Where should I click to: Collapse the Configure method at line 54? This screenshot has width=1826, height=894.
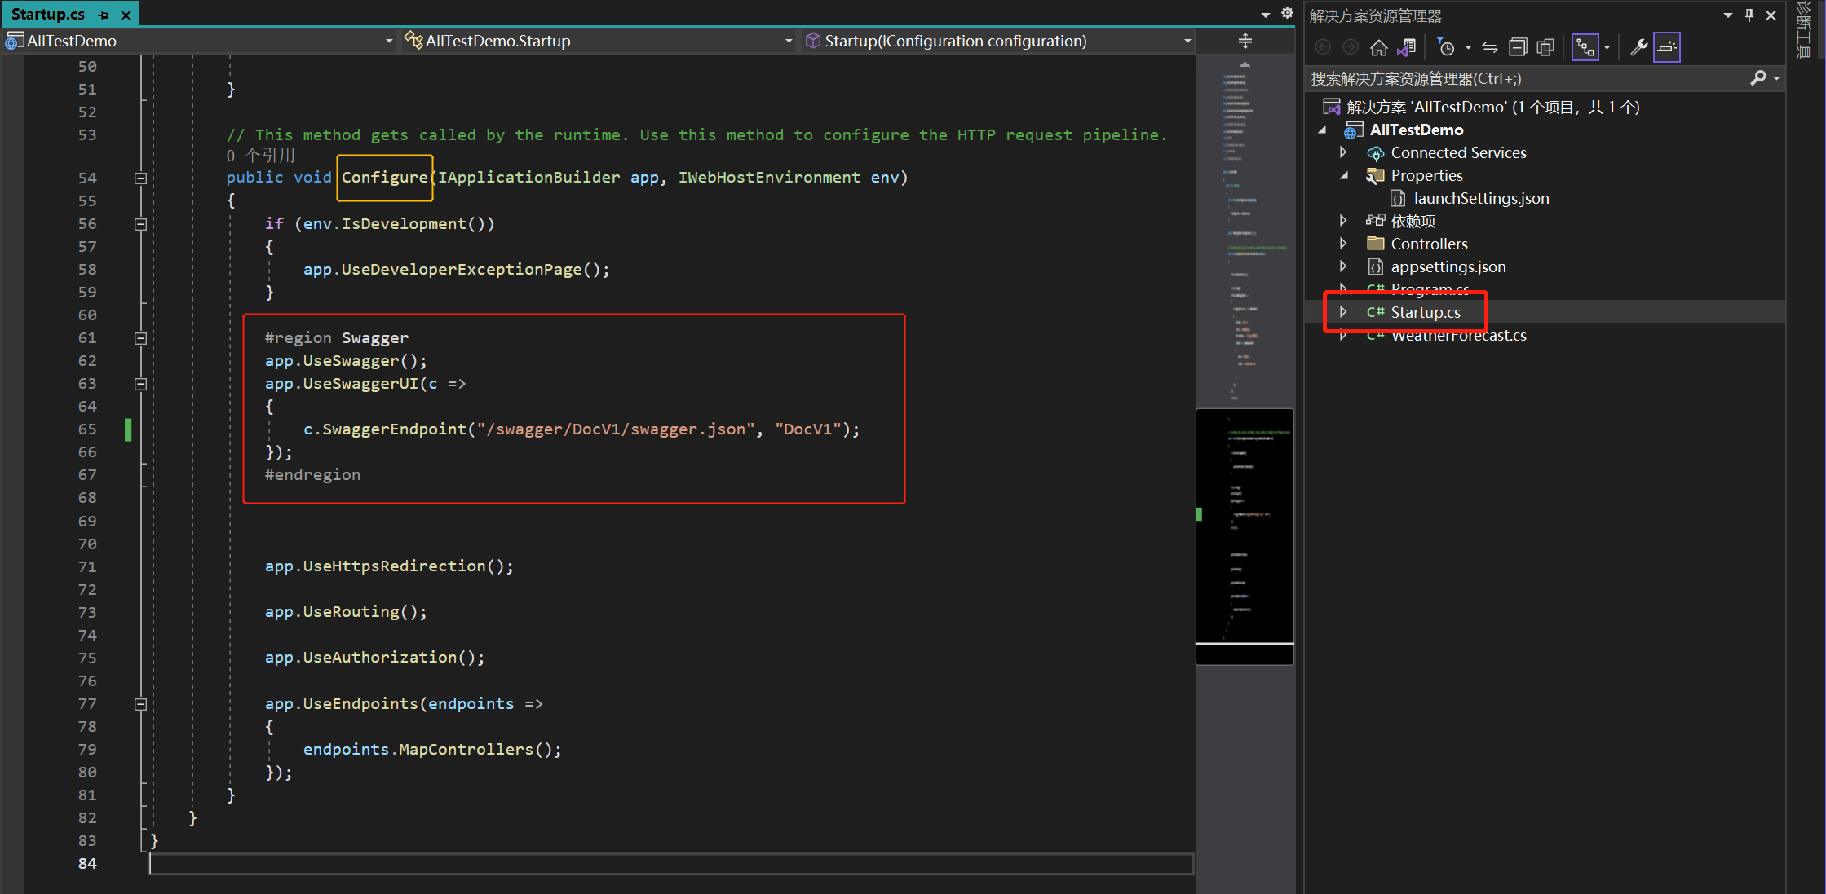(x=140, y=178)
